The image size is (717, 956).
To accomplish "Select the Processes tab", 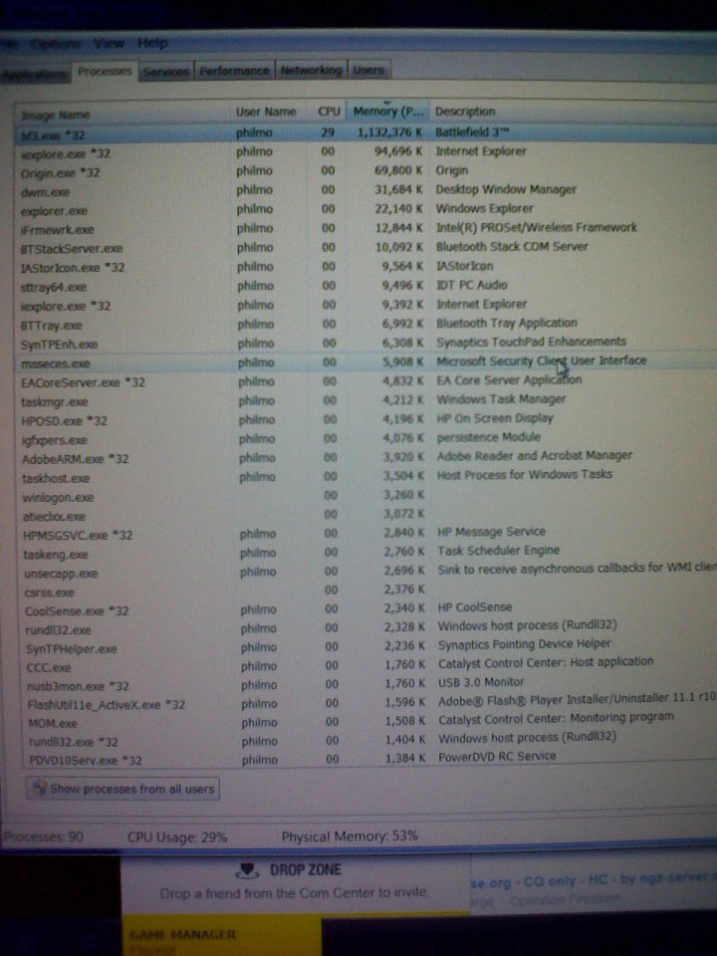I will 105,72.
